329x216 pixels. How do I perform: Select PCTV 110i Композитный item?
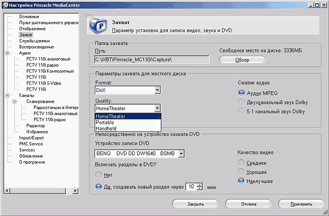click(50, 71)
